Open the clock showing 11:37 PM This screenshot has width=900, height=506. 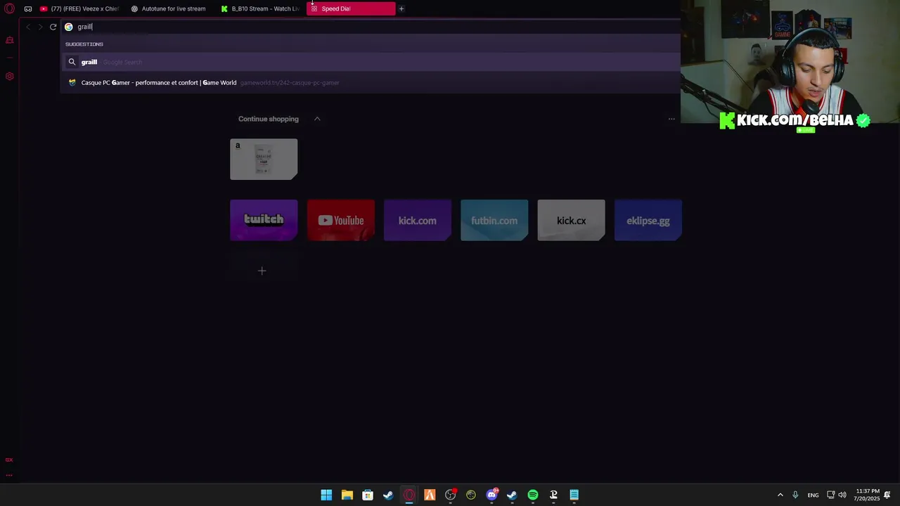[x=868, y=495]
